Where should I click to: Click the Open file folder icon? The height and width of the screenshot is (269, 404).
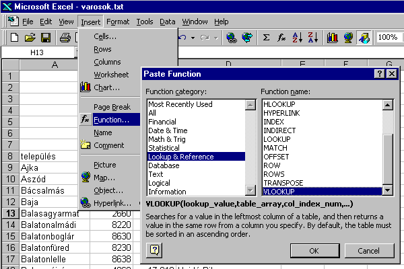(x=30, y=38)
